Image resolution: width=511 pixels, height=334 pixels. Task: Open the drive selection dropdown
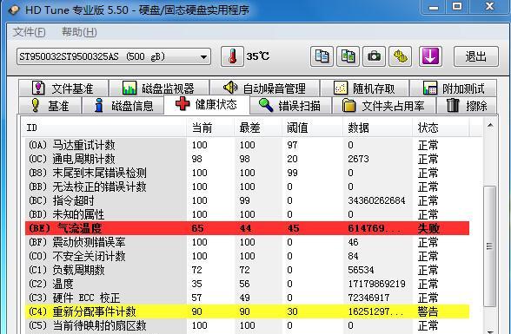coord(114,56)
